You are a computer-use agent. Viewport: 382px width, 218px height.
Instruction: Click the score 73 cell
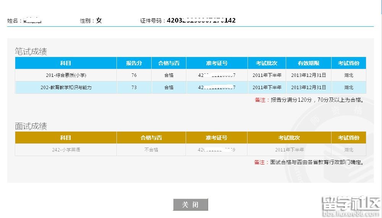[x=134, y=88]
